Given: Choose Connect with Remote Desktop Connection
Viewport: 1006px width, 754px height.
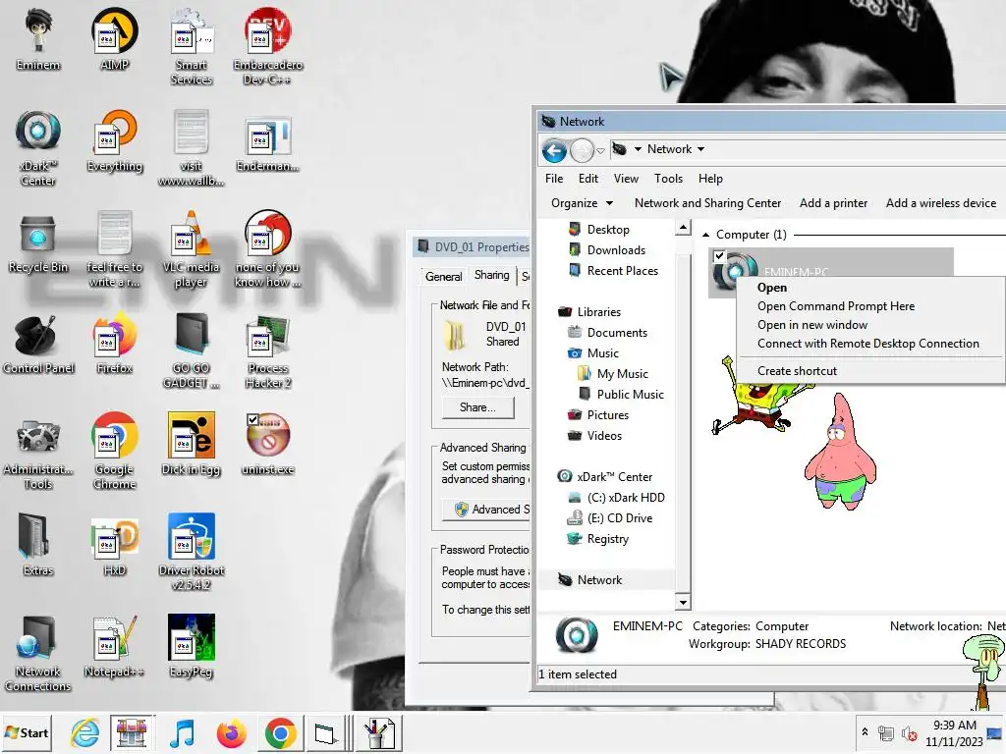Looking at the screenshot, I should (870, 344).
